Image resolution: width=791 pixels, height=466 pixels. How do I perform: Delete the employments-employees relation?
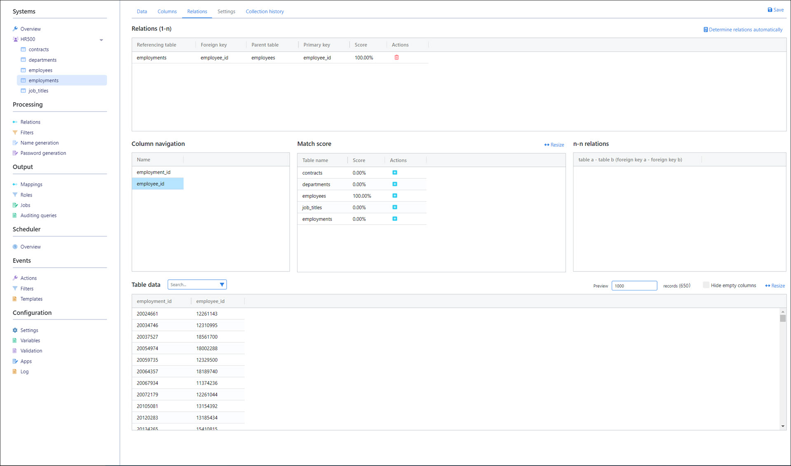coord(396,58)
